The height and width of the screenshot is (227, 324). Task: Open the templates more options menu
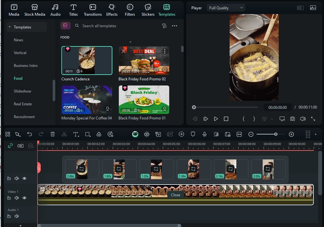[174, 26]
